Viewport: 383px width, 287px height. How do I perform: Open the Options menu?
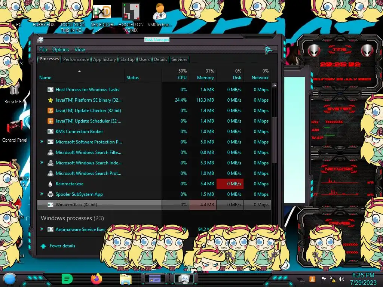point(61,50)
